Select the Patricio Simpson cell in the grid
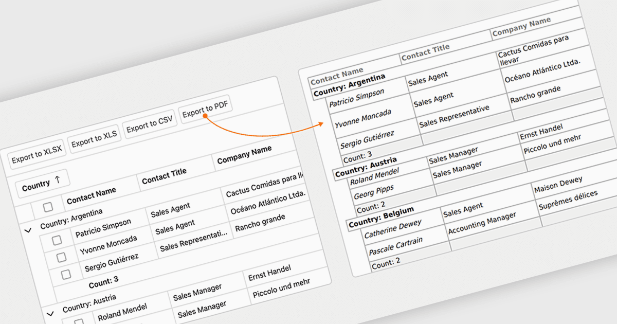The height and width of the screenshot is (324, 617). tap(103, 228)
